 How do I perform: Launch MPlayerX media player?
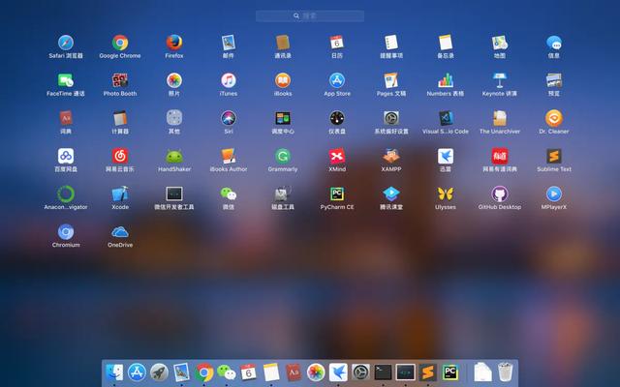point(554,194)
